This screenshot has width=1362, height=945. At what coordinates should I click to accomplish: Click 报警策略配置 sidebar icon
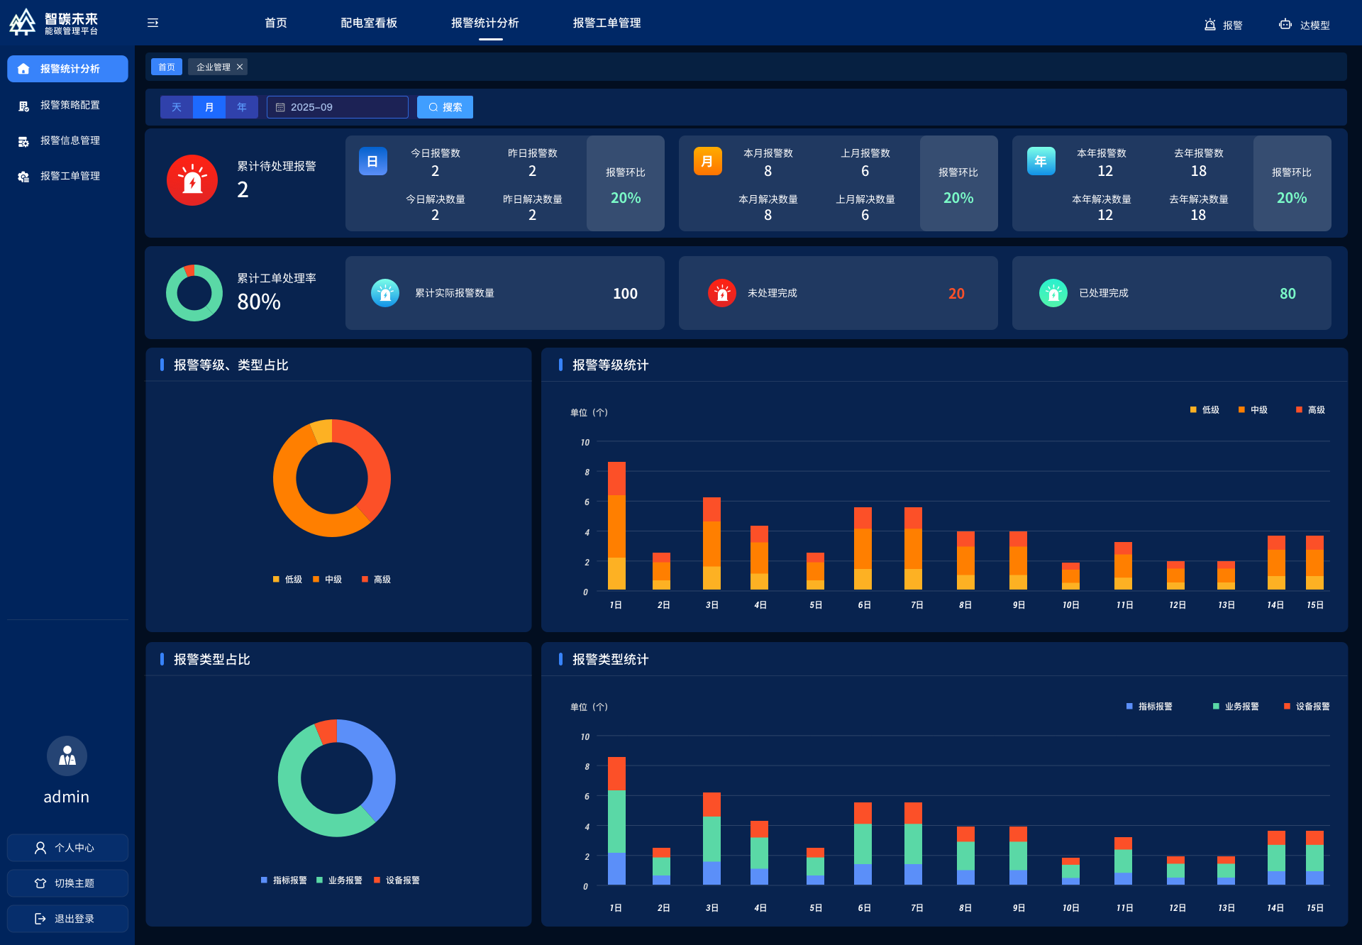pos(23,106)
